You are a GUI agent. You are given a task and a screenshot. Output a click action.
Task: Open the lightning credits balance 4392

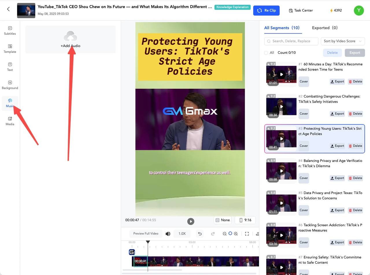tap(336, 10)
